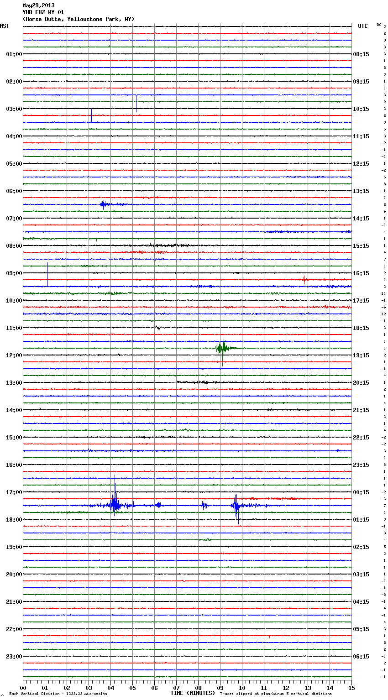Select the 06:00 MST hour label
Screen dimensions: 388x700
point(14,191)
